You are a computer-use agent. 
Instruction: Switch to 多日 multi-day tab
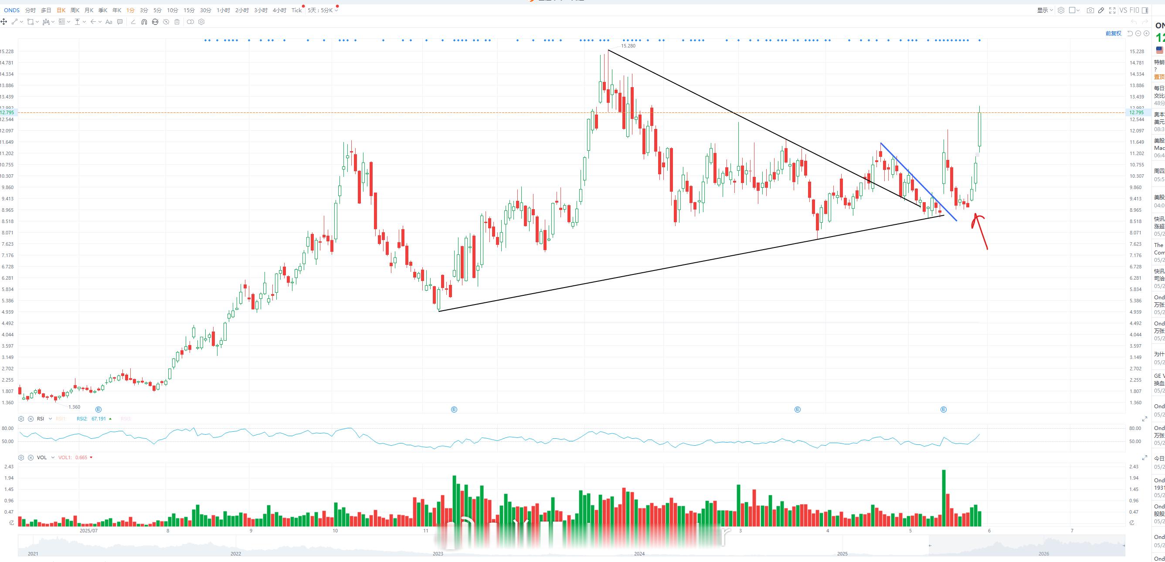coord(46,10)
